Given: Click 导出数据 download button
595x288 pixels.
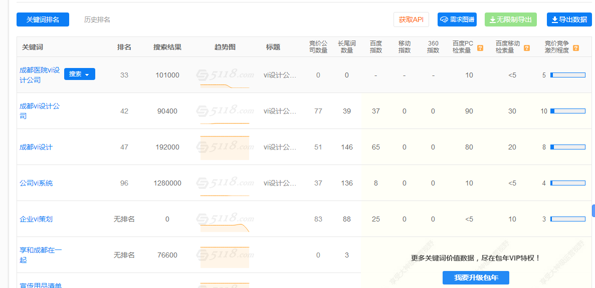Looking at the screenshot, I should point(569,19).
